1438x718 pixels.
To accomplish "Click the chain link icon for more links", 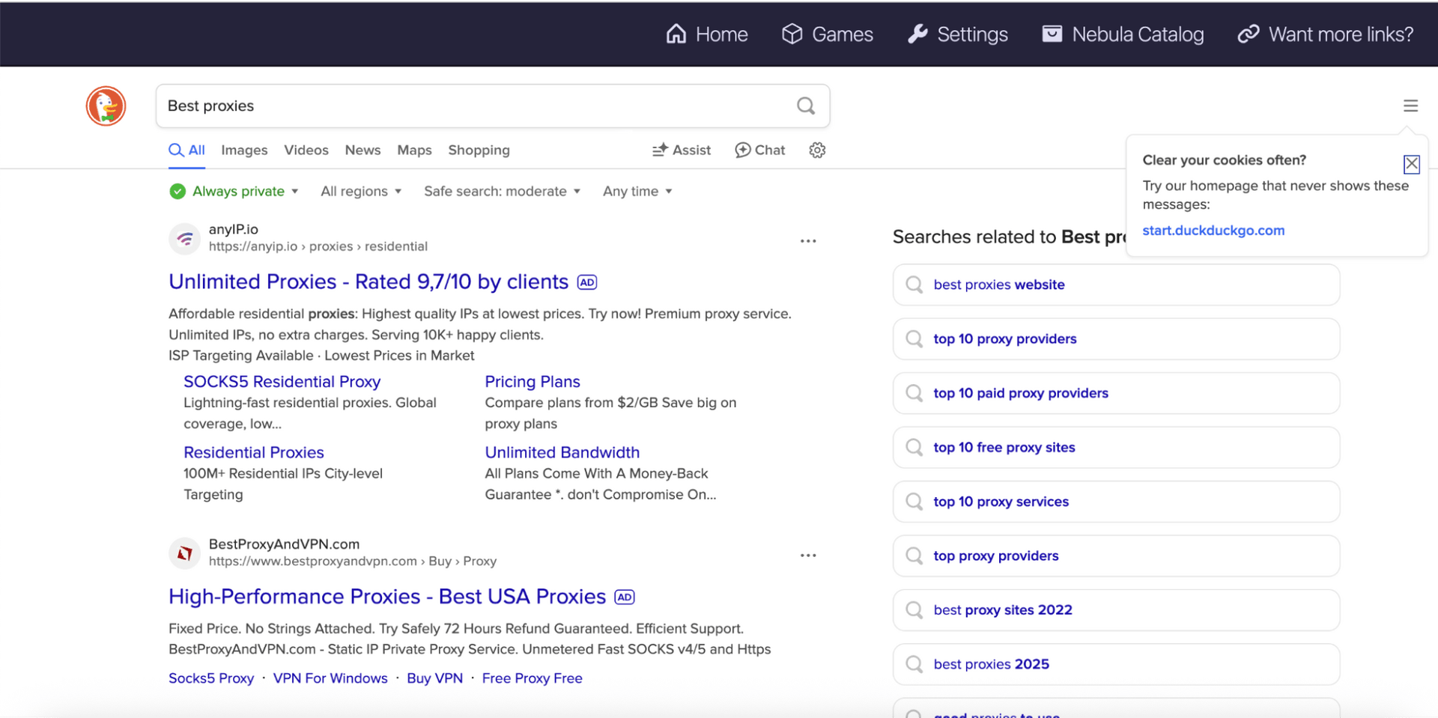I will (1248, 34).
